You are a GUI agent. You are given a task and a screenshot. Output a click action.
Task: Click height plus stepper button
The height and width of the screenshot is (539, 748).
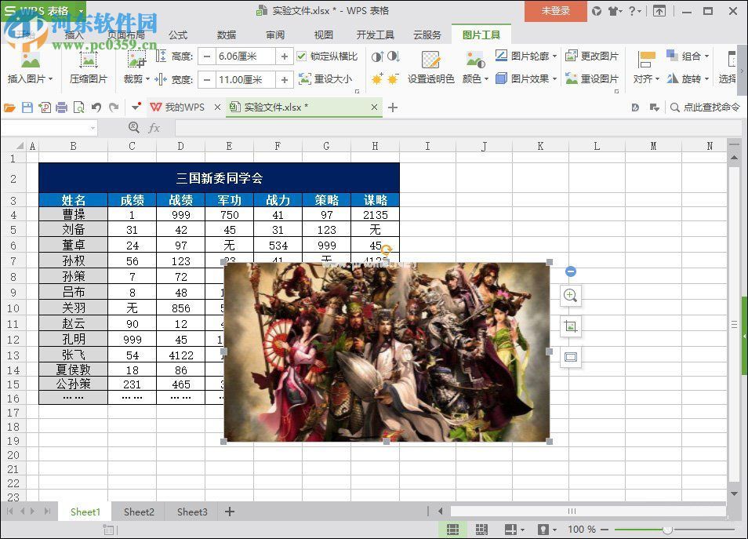coord(285,56)
